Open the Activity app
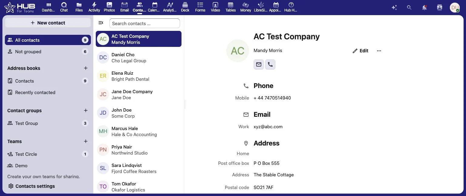Viewport: 466px width, 196px height. click(94, 7)
